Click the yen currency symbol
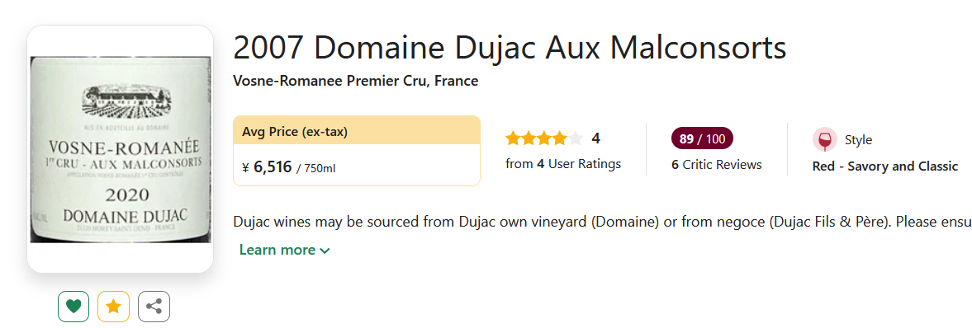This screenshot has height=328, width=972. coord(245,168)
